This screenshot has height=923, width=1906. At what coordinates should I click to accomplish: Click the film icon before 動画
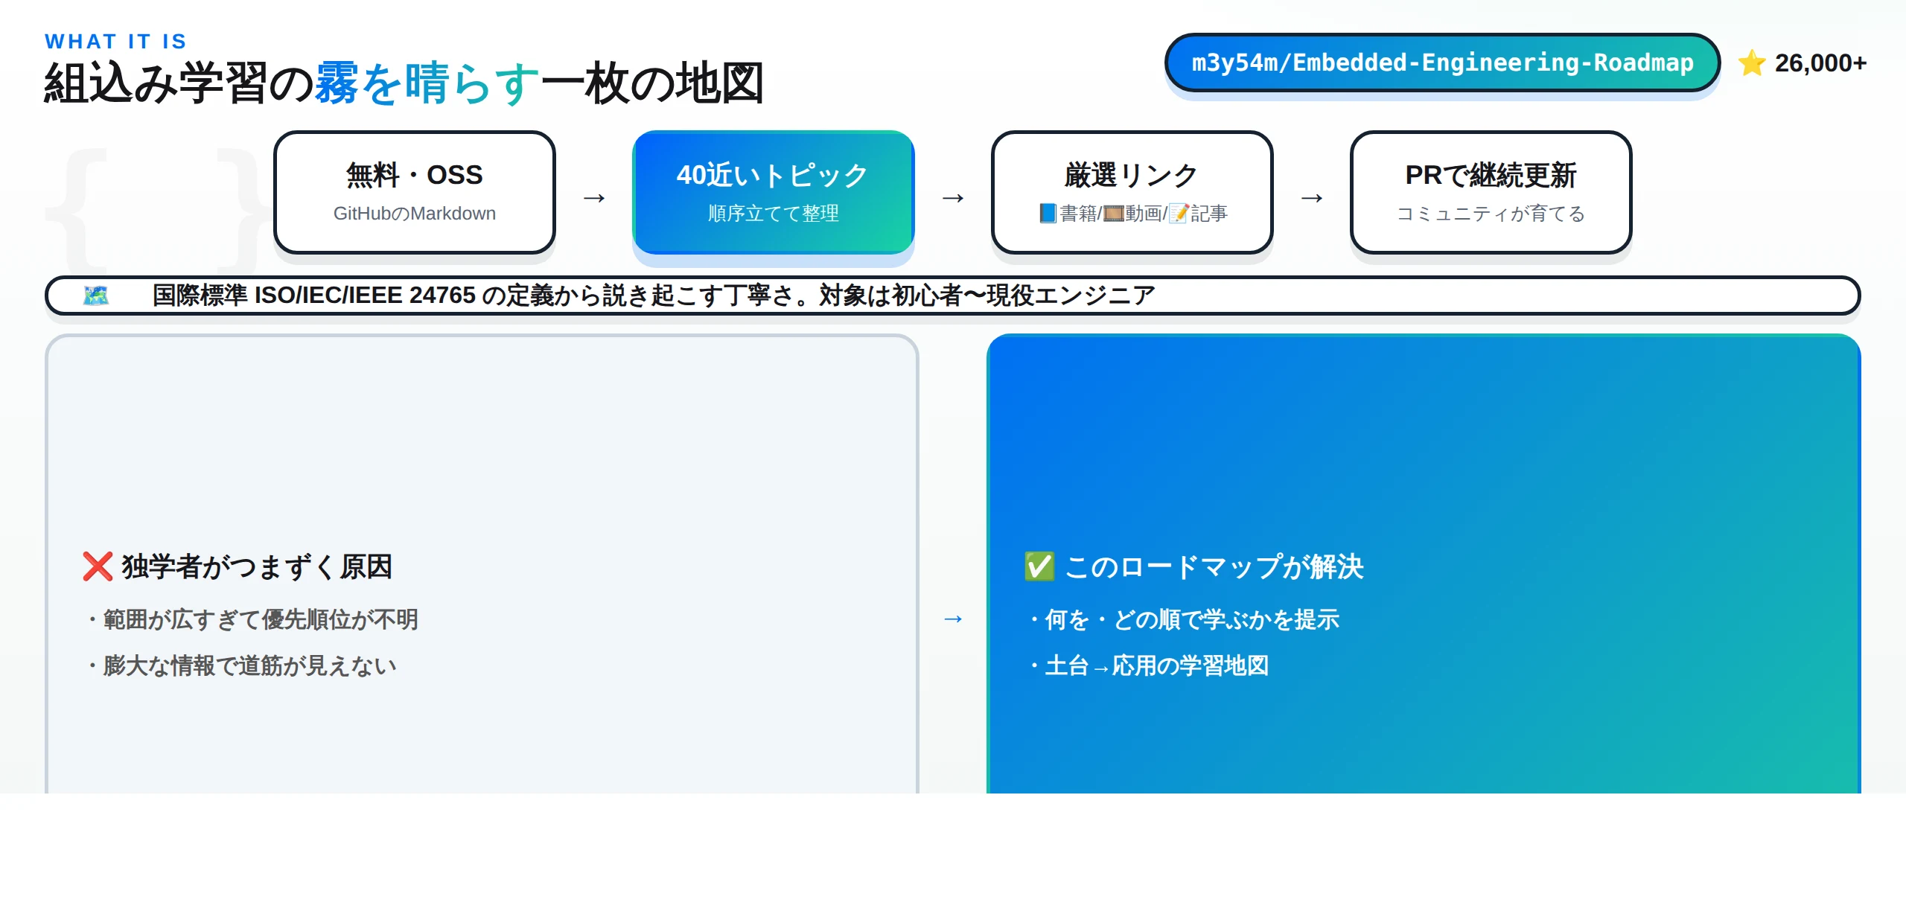click(x=1113, y=214)
